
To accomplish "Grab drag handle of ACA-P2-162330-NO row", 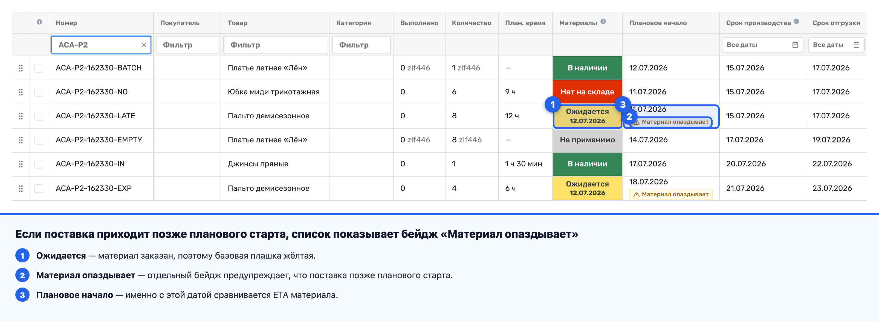I will (21, 92).
